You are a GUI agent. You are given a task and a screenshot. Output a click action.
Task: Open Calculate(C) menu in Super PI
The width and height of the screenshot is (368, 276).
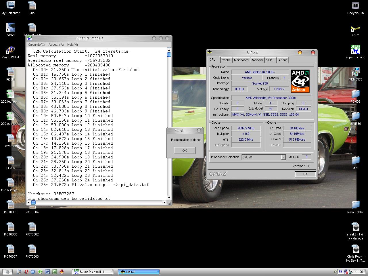[36, 45]
